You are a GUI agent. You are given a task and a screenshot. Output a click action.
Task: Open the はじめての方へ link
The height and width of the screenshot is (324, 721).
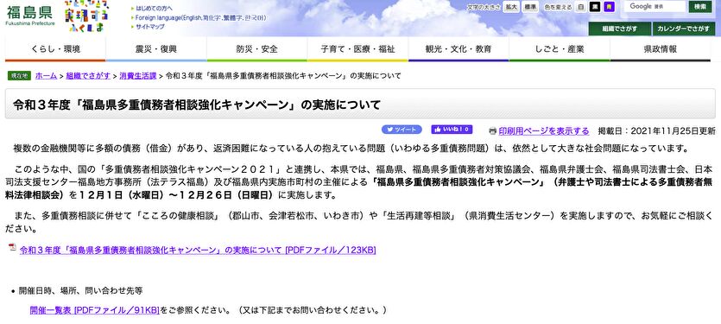tap(154, 9)
